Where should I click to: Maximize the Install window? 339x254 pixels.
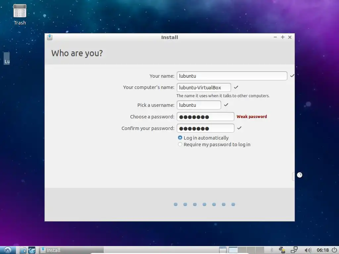click(283, 37)
